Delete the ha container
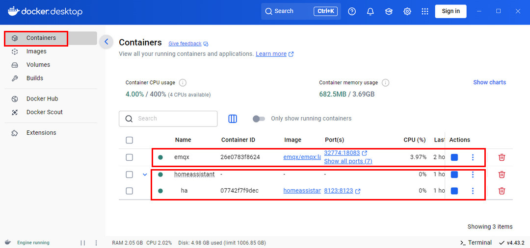The image size is (530, 248). tap(502, 191)
